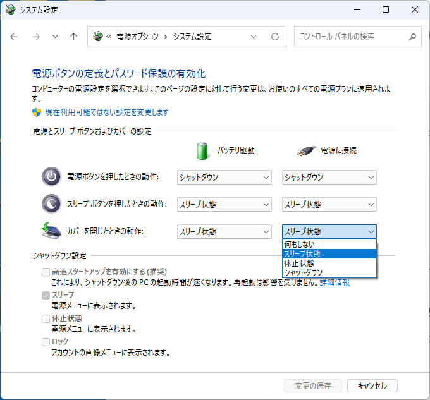Click the green battery icon
Viewport: 430px width, 400px height.
(202, 150)
